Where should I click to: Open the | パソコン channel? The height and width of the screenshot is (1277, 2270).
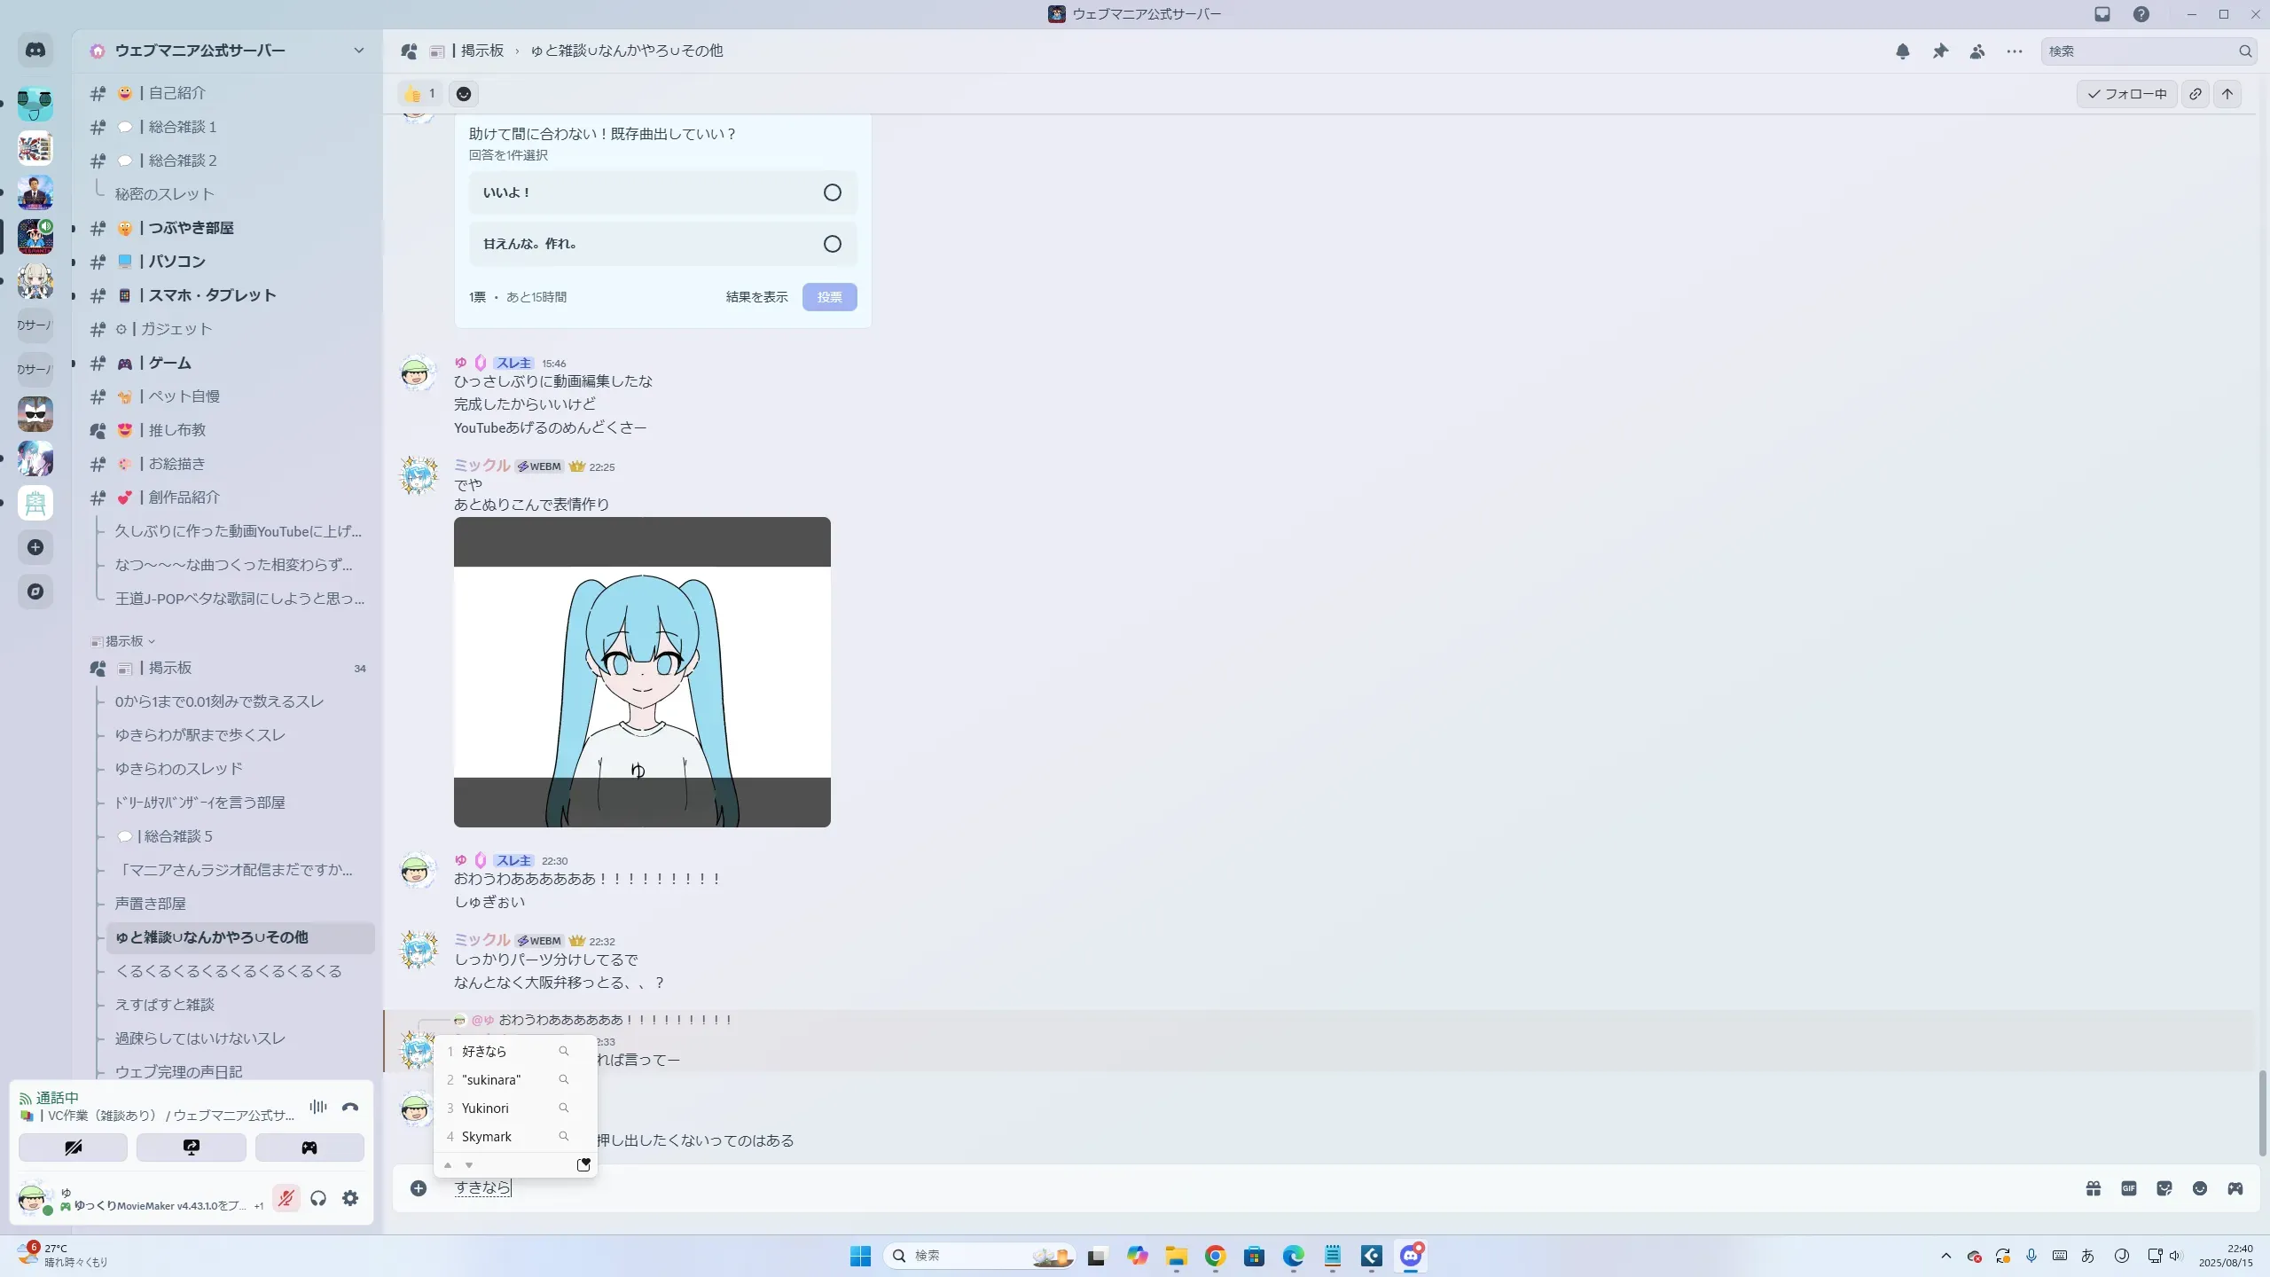click(177, 262)
